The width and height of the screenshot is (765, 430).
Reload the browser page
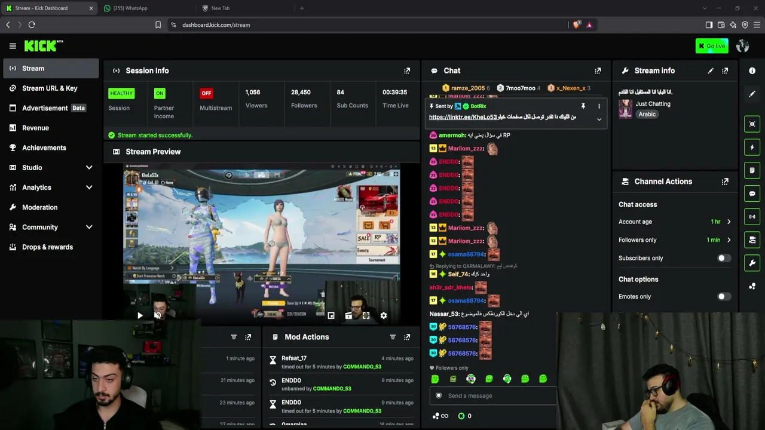(x=32, y=24)
